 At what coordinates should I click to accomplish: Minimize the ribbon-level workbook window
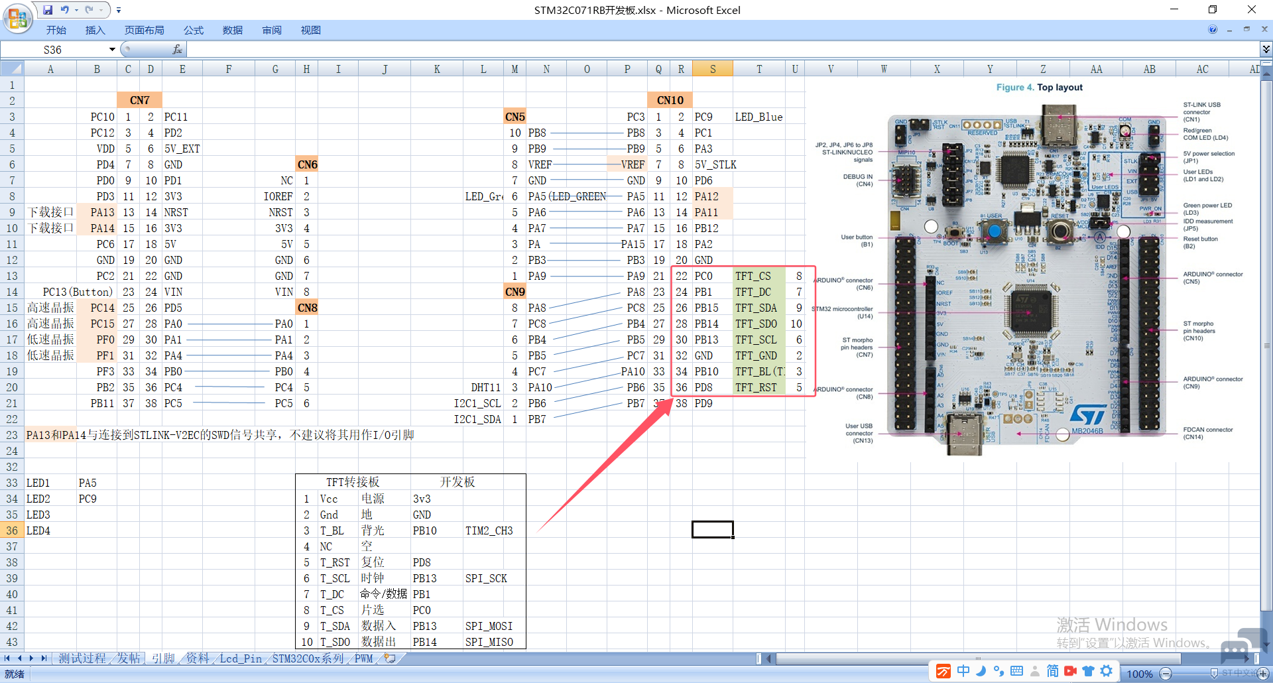1229,30
